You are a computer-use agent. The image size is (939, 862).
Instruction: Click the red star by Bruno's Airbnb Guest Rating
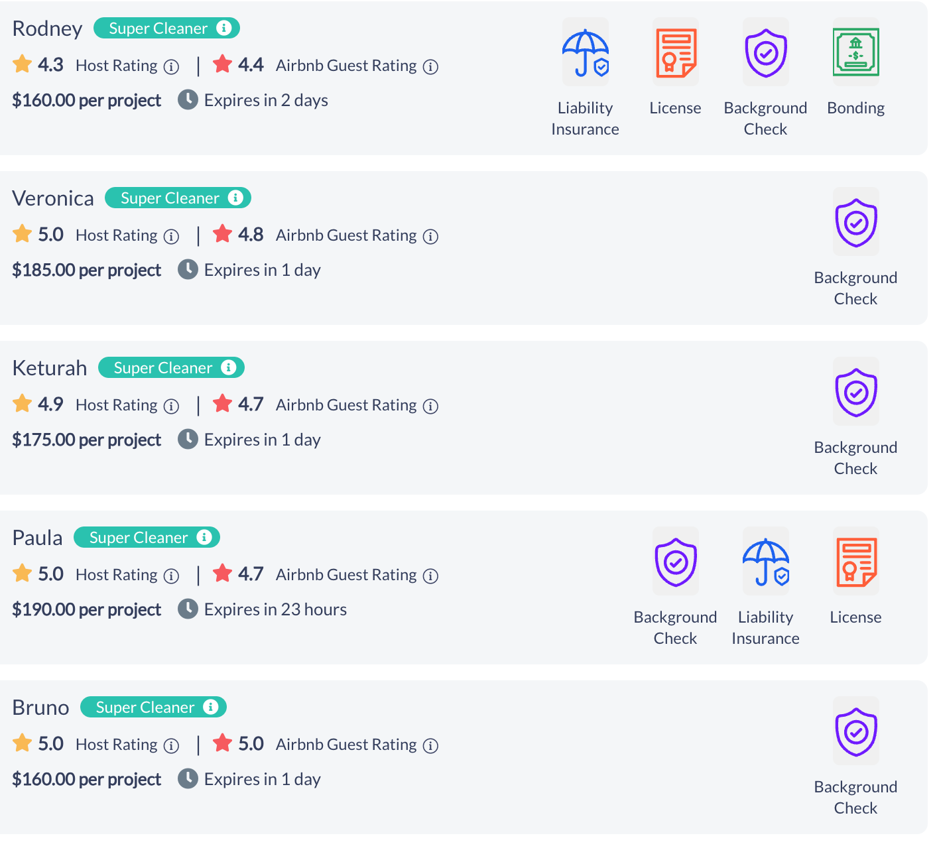coord(222,743)
